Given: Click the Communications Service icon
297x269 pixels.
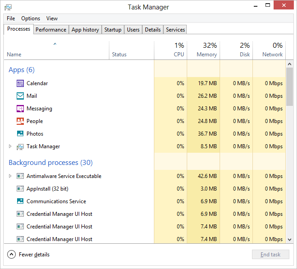Looking at the screenshot, I should pyautogui.click(x=20, y=201).
